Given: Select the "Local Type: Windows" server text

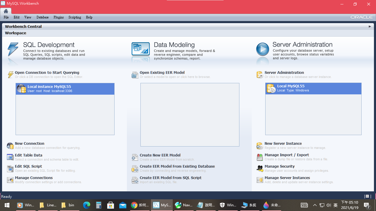Looking at the screenshot, I should pos(293,91).
